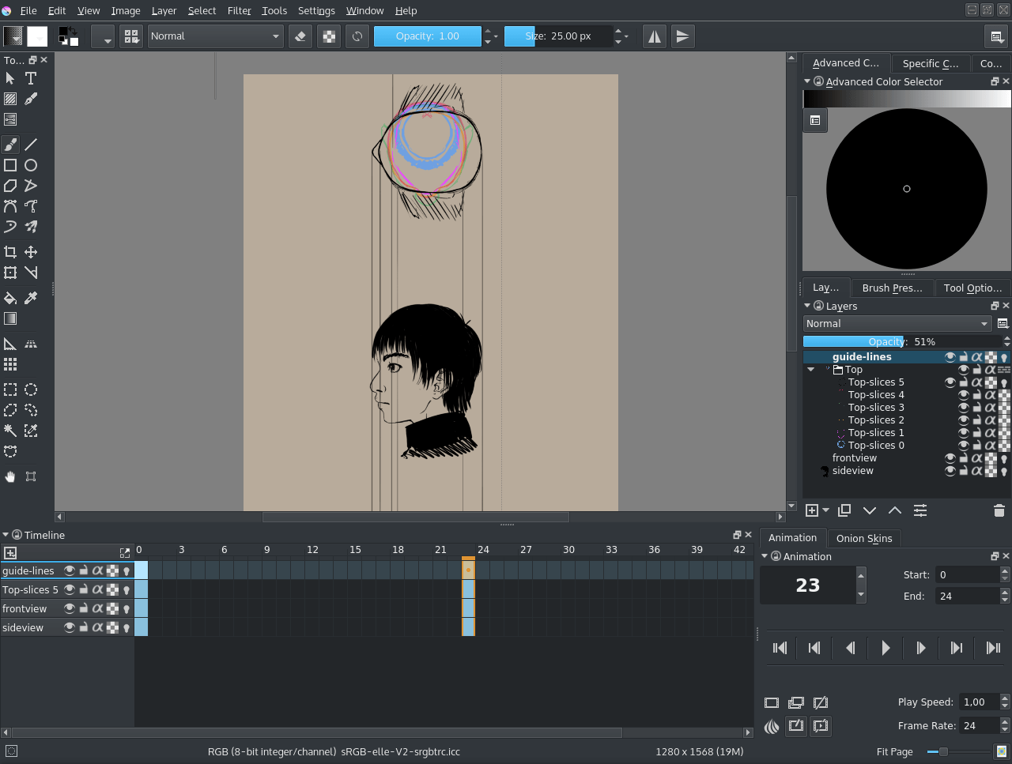Activate the Crop tool
The height and width of the screenshot is (764, 1012).
coord(10,251)
